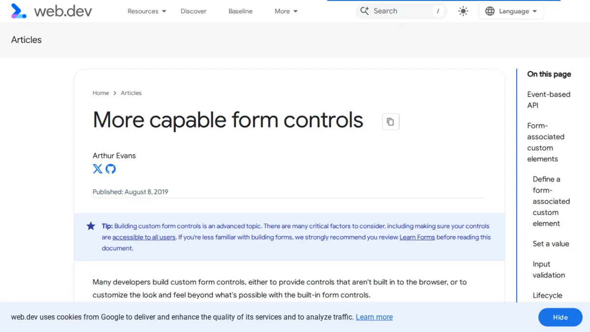Click the Arthur Evans author name
590x332 pixels.
pyautogui.click(x=114, y=155)
